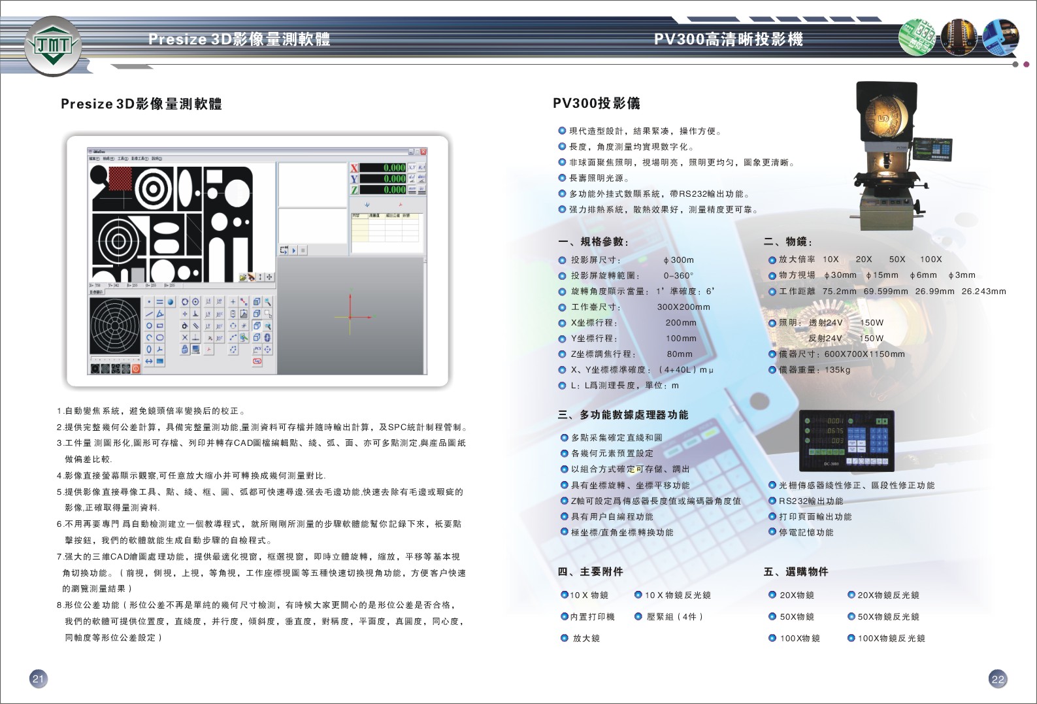Image resolution: width=1037 pixels, height=704 pixels.
Task: Toggle the X,Y coordinate mode button
Action: (412, 168)
